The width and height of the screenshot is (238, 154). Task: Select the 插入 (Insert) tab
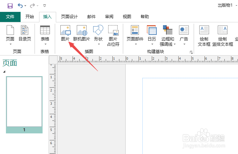click(47, 16)
